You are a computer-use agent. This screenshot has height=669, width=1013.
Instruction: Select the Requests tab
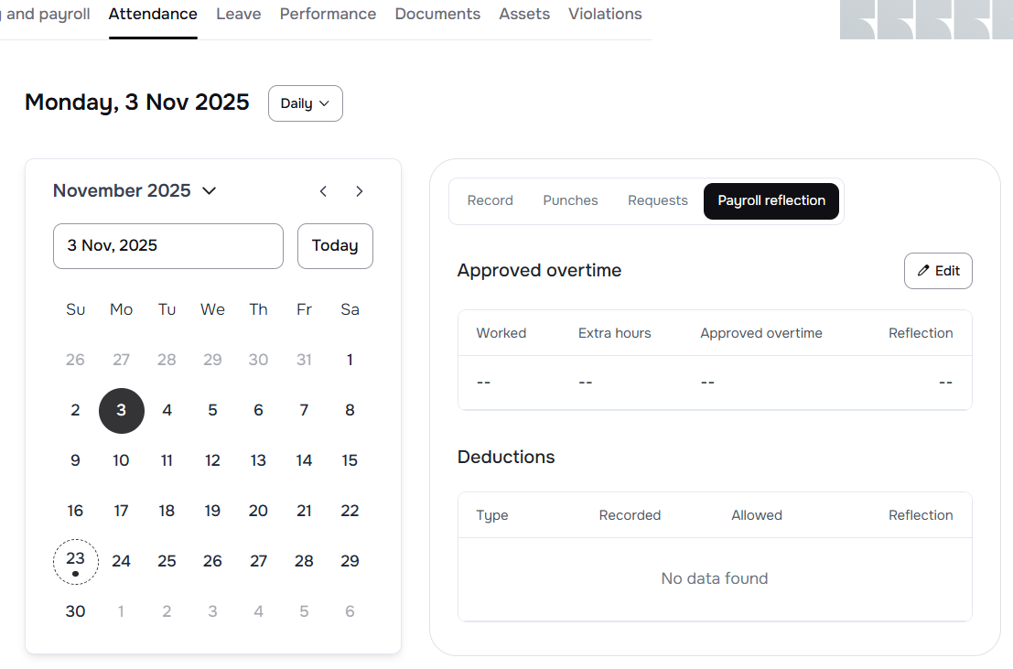[x=657, y=200]
